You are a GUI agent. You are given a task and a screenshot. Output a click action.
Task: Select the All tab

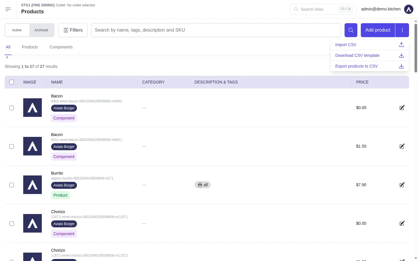pyautogui.click(x=8, y=47)
